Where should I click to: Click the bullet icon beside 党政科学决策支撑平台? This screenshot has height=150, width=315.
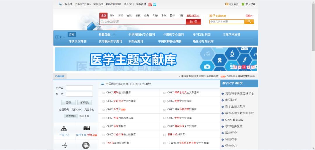[223, 94]
